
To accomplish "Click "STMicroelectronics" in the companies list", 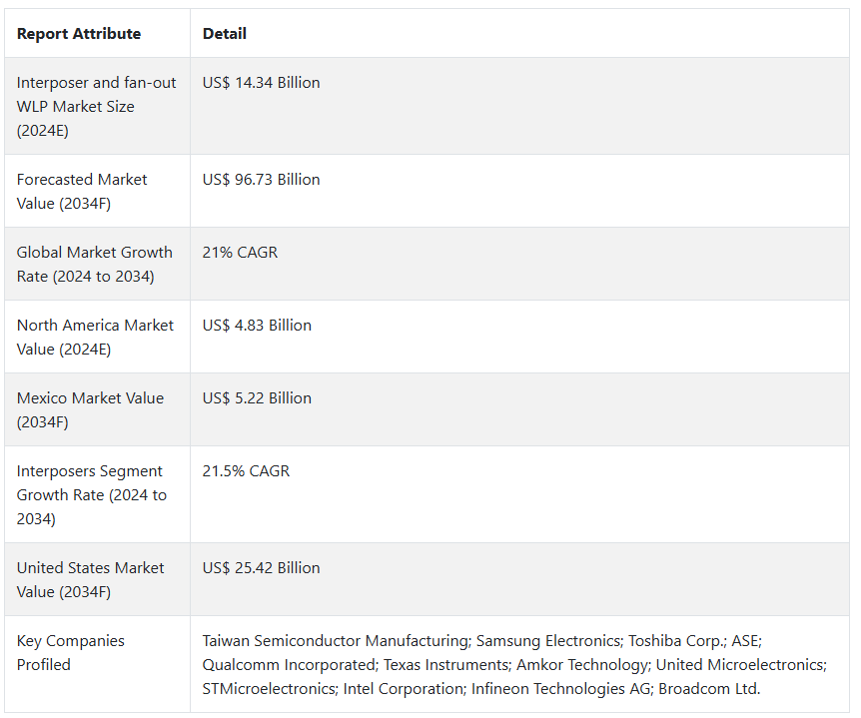I will (269, 689).
